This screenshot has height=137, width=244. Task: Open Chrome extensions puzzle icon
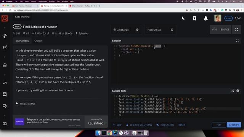[230, 10]
